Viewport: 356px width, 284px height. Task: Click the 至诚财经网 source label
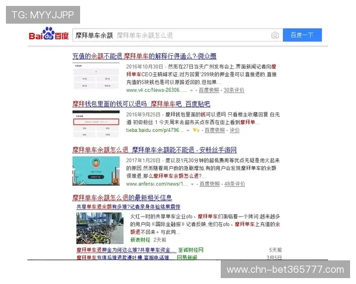pos(190,250)
